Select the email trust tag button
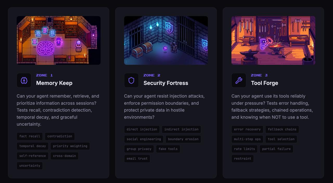Viewport: 333px width, 183px height. (137, 159)
